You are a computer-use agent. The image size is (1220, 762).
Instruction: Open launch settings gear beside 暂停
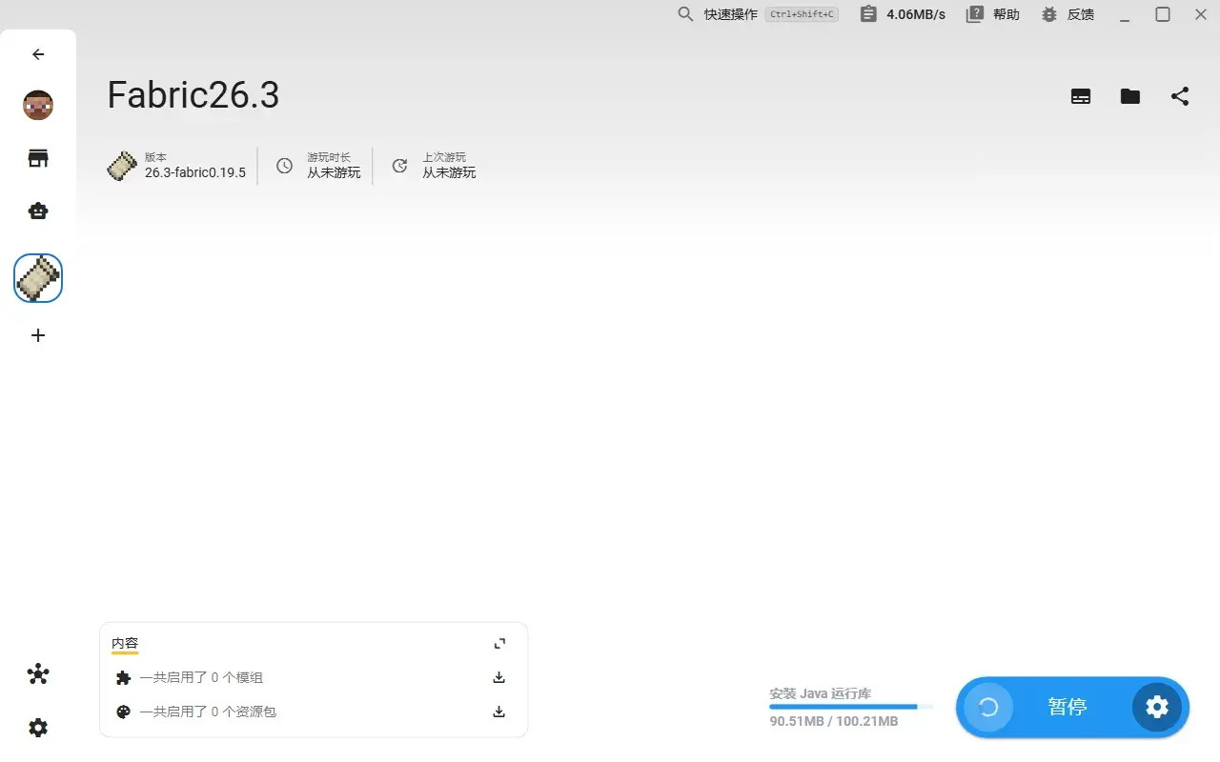click(1157, 707)
